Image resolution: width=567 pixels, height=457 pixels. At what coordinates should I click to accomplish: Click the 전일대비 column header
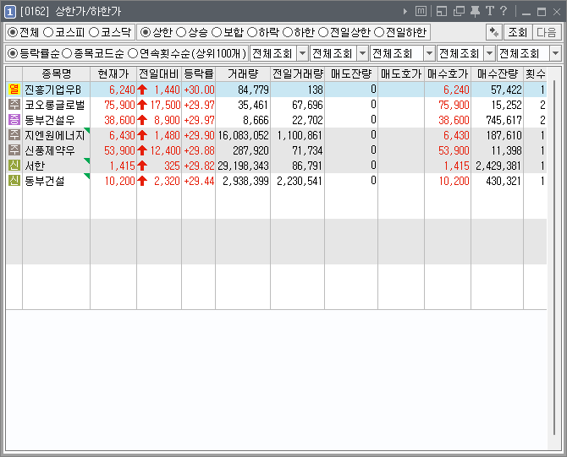(x=159, y=74)
